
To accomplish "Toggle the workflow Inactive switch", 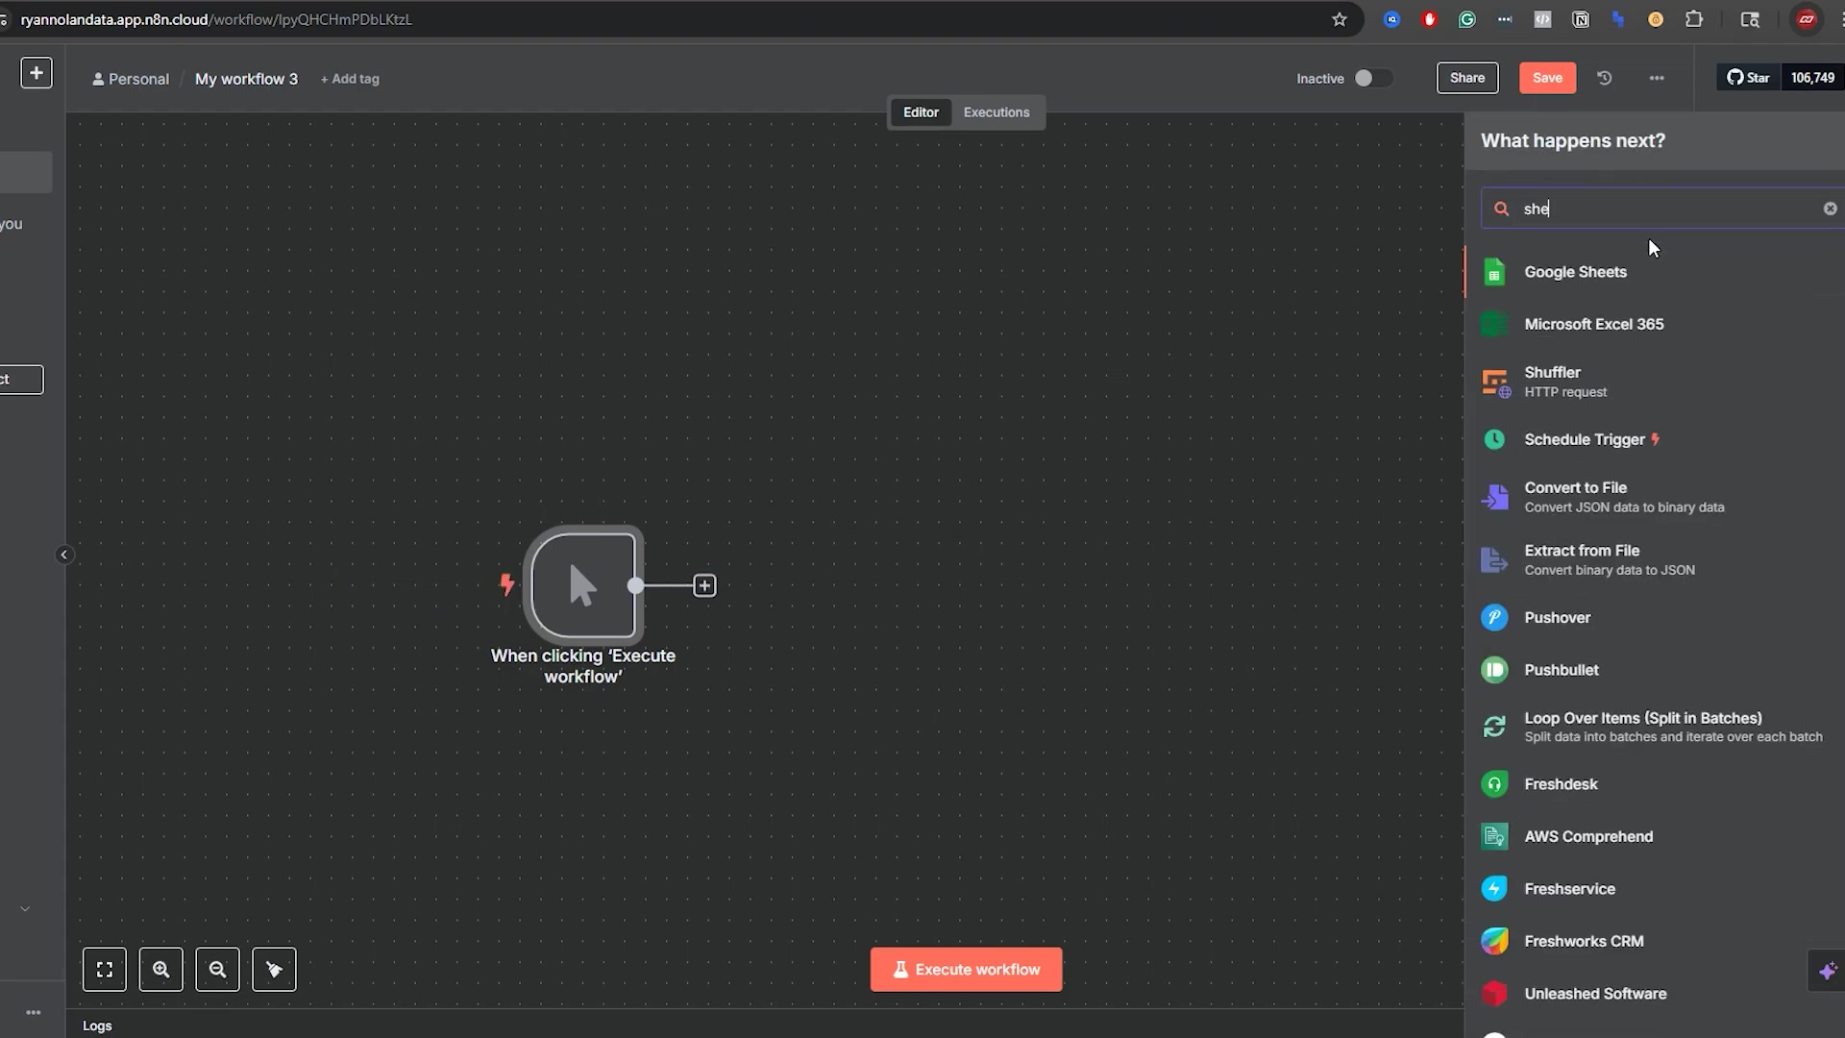I will tap(1372, 79).
